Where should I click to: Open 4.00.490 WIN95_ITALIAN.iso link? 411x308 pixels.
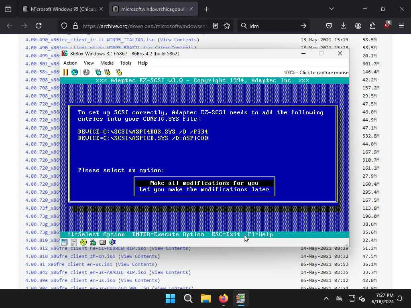pos(90,40)
